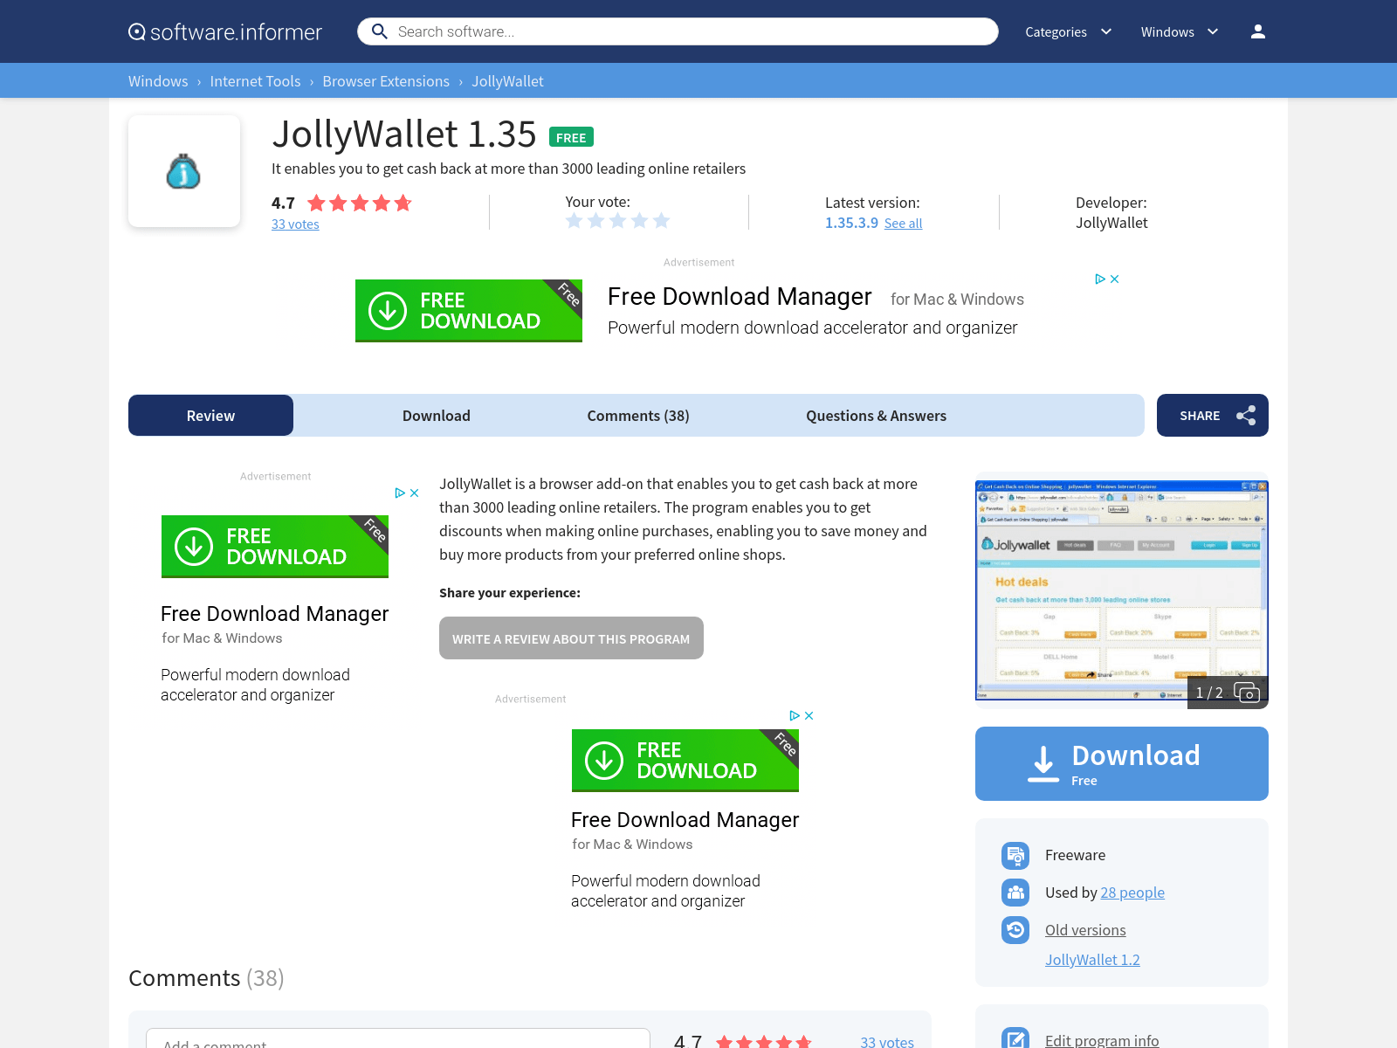Image resolution: width=1397 pixels, height=1048 pixels.
Task: Rate one star in Your vote
Action: point(574,221)
